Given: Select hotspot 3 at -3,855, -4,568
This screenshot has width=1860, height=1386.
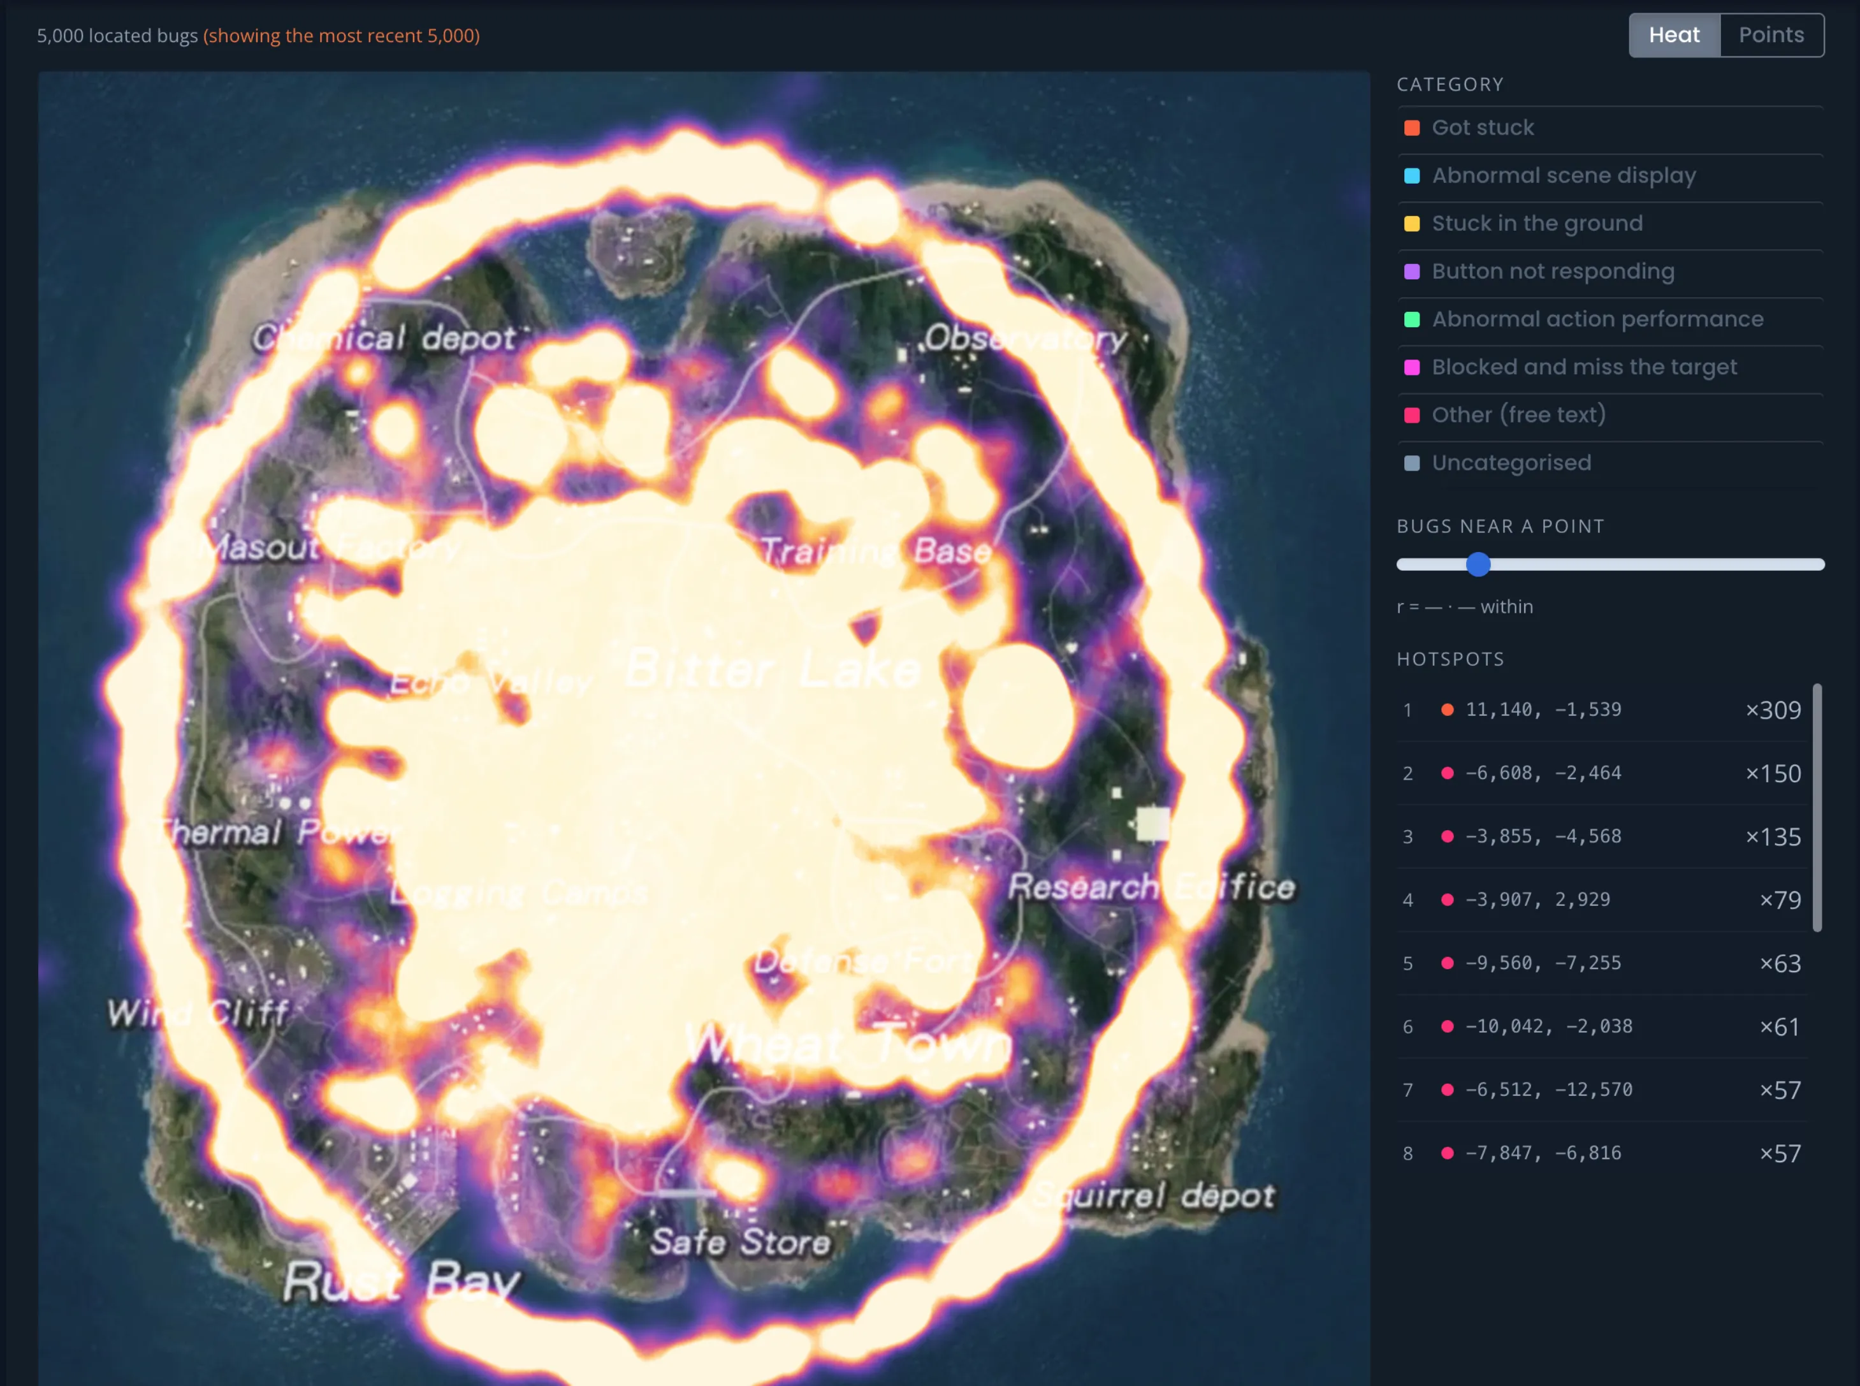Looking at the screenshot, I should [x=1602, y=836].
